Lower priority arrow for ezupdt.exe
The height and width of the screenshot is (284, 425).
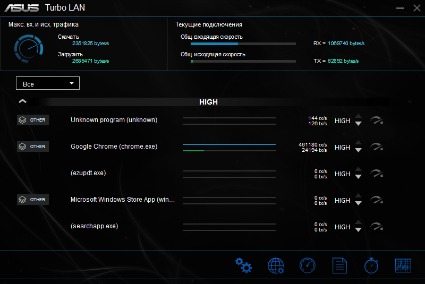tap(358, 177)
